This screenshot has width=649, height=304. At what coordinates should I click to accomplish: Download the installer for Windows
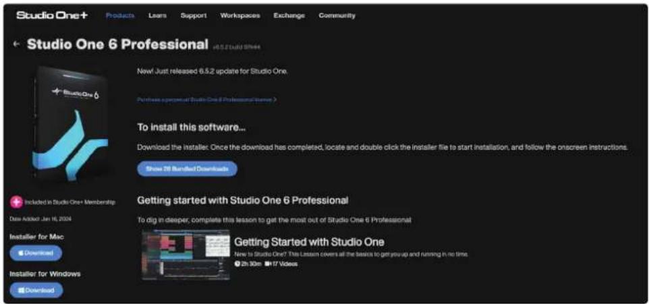click(x=36, y=291)
